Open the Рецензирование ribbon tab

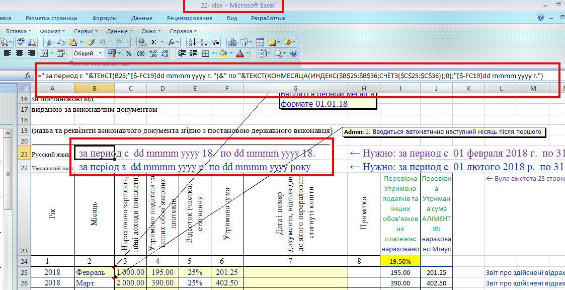[x=190, y=18]
